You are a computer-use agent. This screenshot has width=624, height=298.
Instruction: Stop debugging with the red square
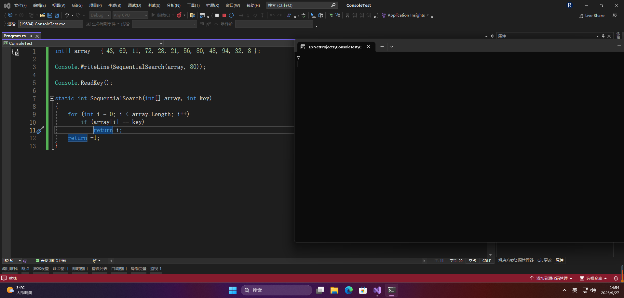coord(224,15)
